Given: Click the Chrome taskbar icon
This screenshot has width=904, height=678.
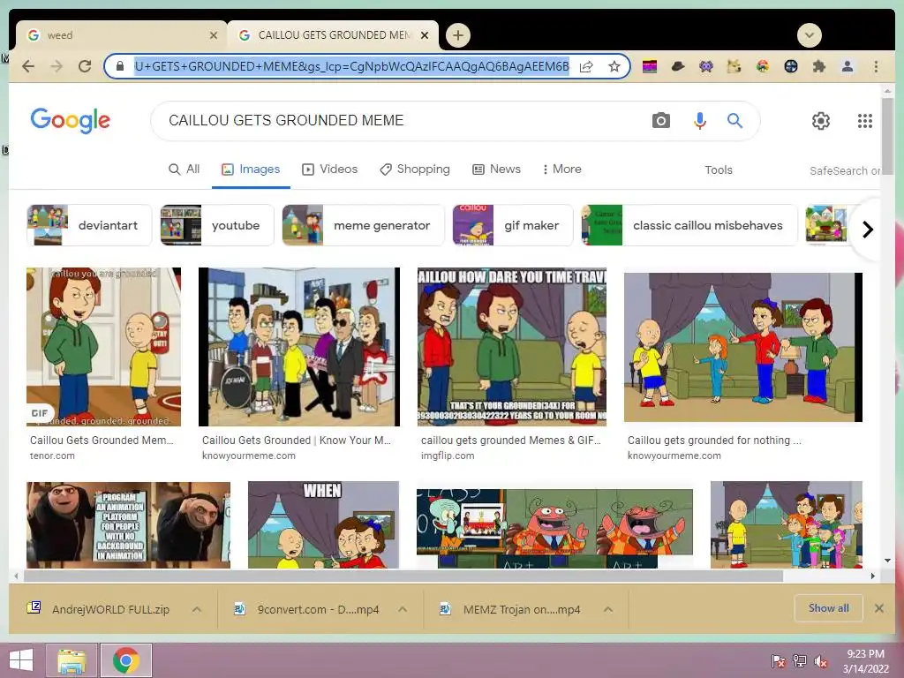Looking at the screenshot, I should pyautogui.click(x=126, y=660).
